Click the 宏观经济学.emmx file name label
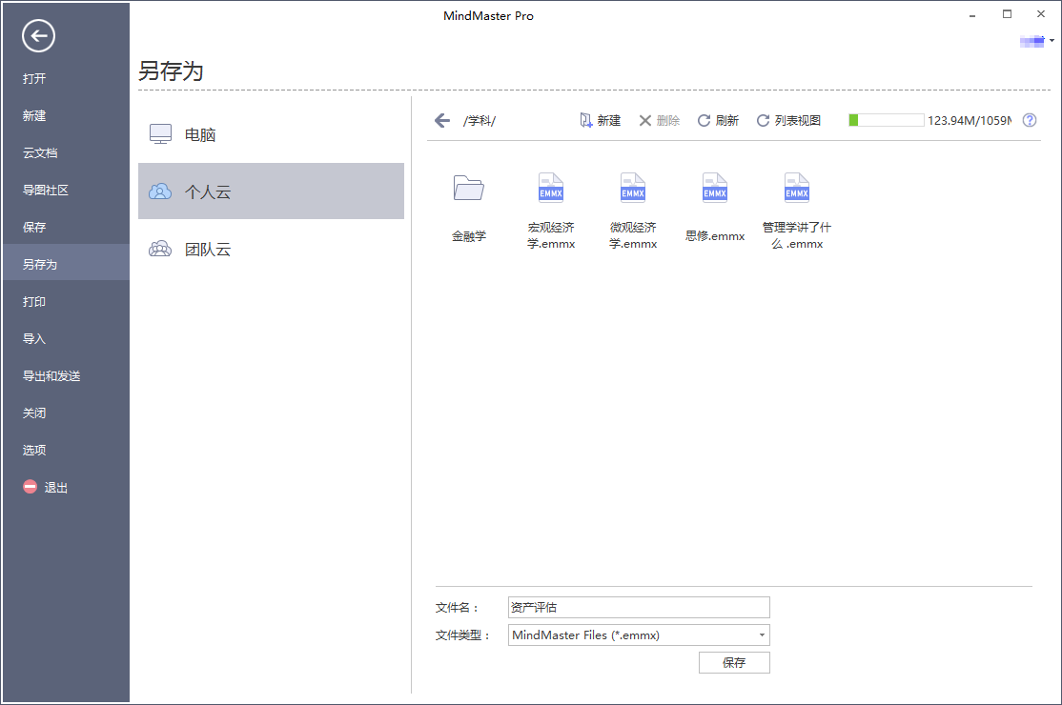The height and width of the screenshot is (705, 1062). [551, 235]
